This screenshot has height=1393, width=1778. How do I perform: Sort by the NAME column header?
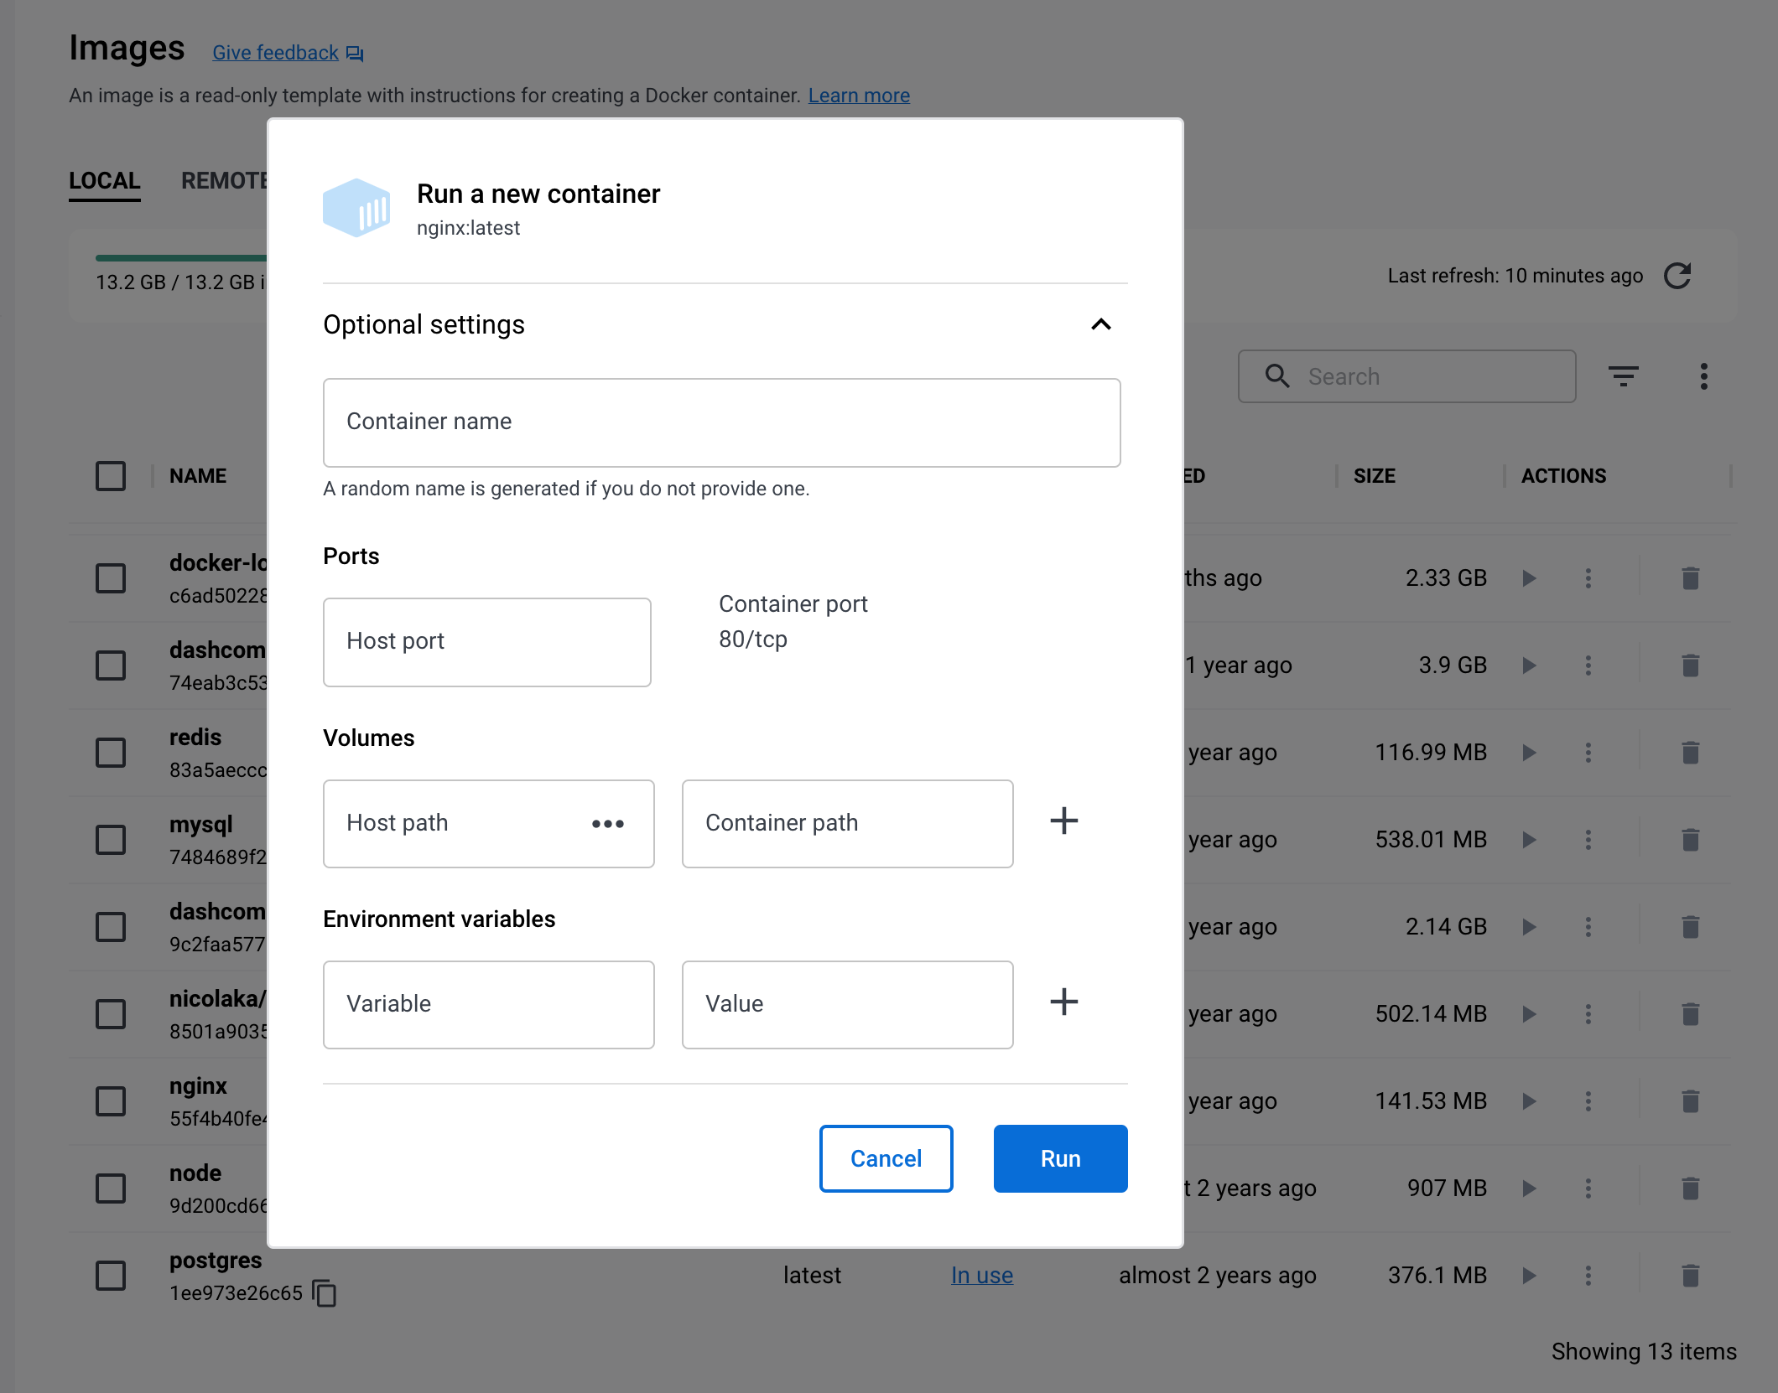click(x=198, y=476)
